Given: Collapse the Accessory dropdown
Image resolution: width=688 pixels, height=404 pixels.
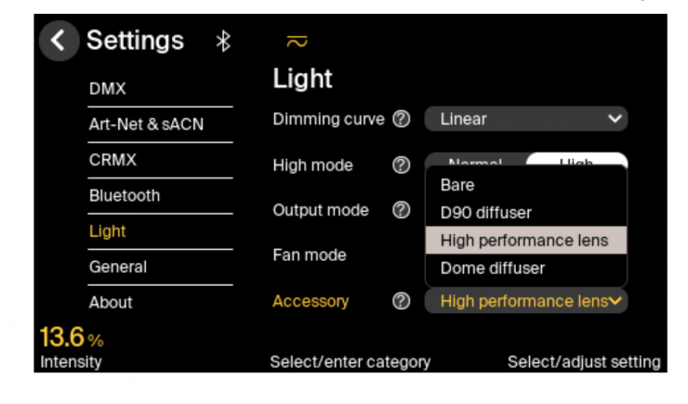Looking at the screenshot, I should tap(525, 301).
